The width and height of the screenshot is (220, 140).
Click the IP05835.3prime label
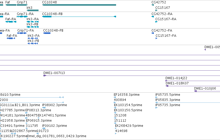tap(168, 100)
